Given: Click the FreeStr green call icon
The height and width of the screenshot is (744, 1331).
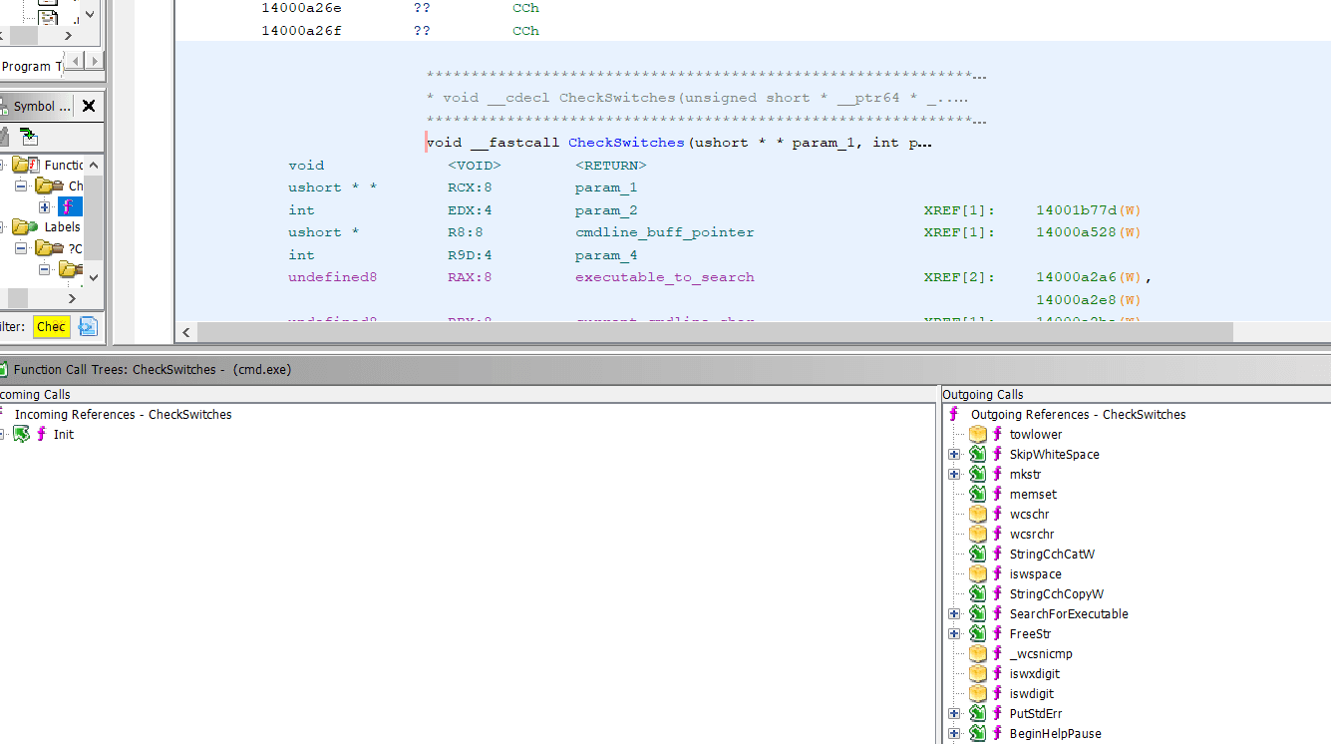Looking at the screenshot, I should pyautogui.click(x=978, y=634).
